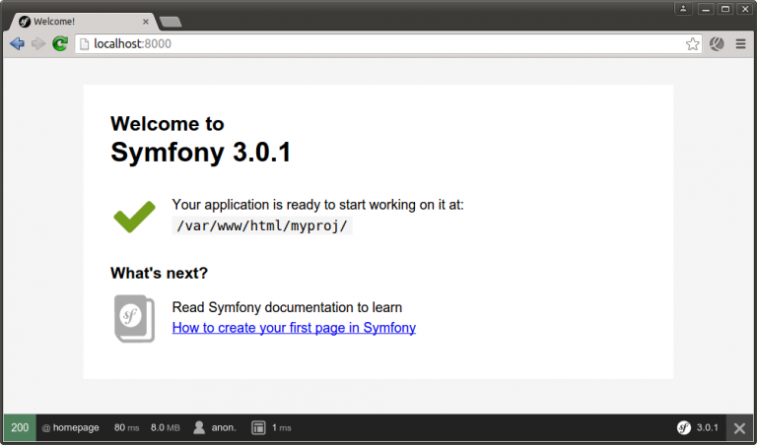Screen dimensions: 757x445
Task: Close the Symfony debug toolbar
Action: 740,428
